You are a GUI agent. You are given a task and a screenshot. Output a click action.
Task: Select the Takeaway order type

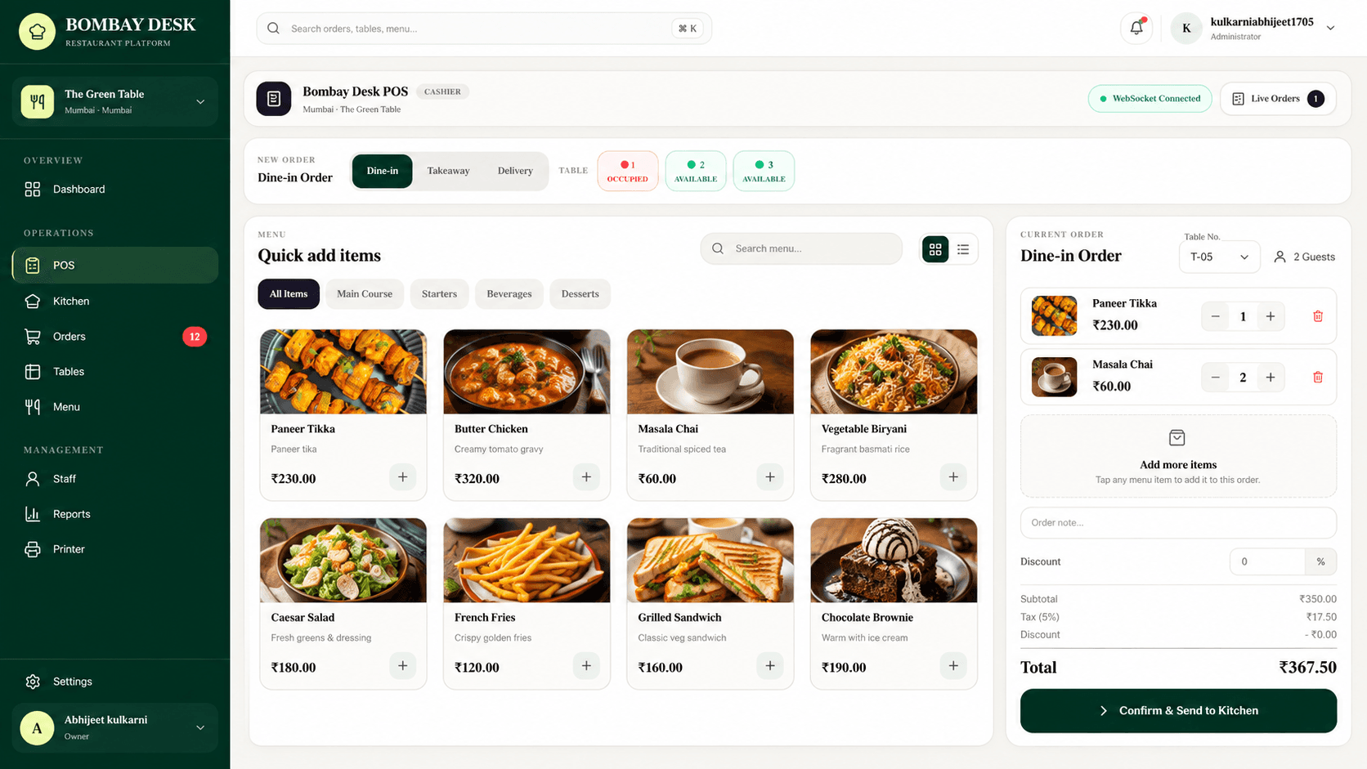point(448,171)
